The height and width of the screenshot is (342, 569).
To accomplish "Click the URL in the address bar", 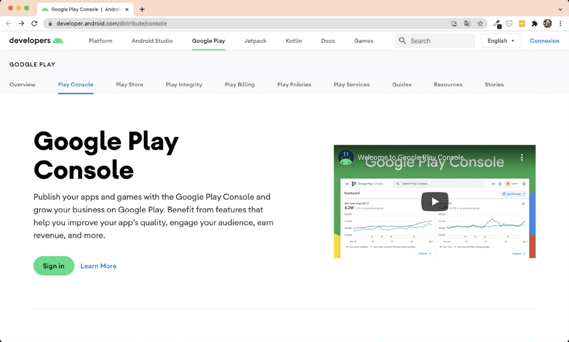I will [112, 24].
